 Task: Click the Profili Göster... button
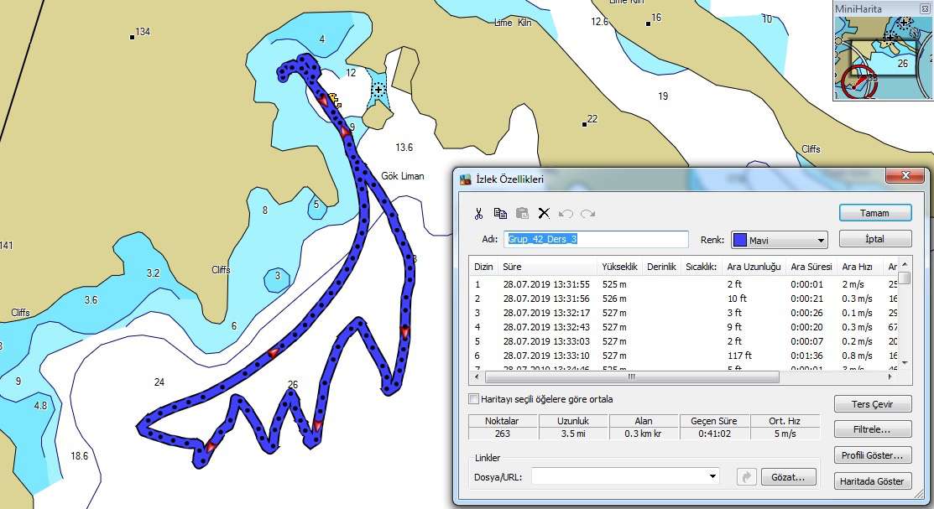(873, 455)
